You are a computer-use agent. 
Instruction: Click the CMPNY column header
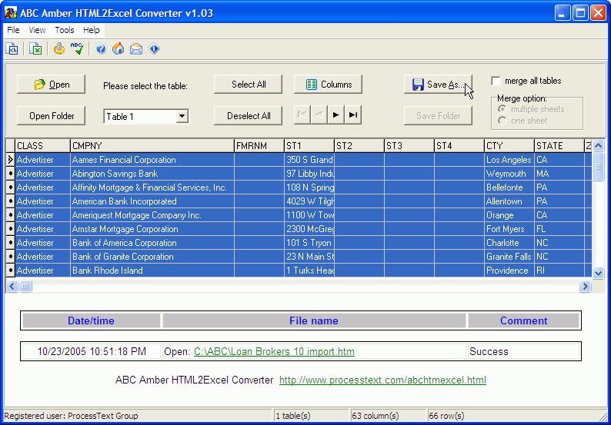(152, 146)
